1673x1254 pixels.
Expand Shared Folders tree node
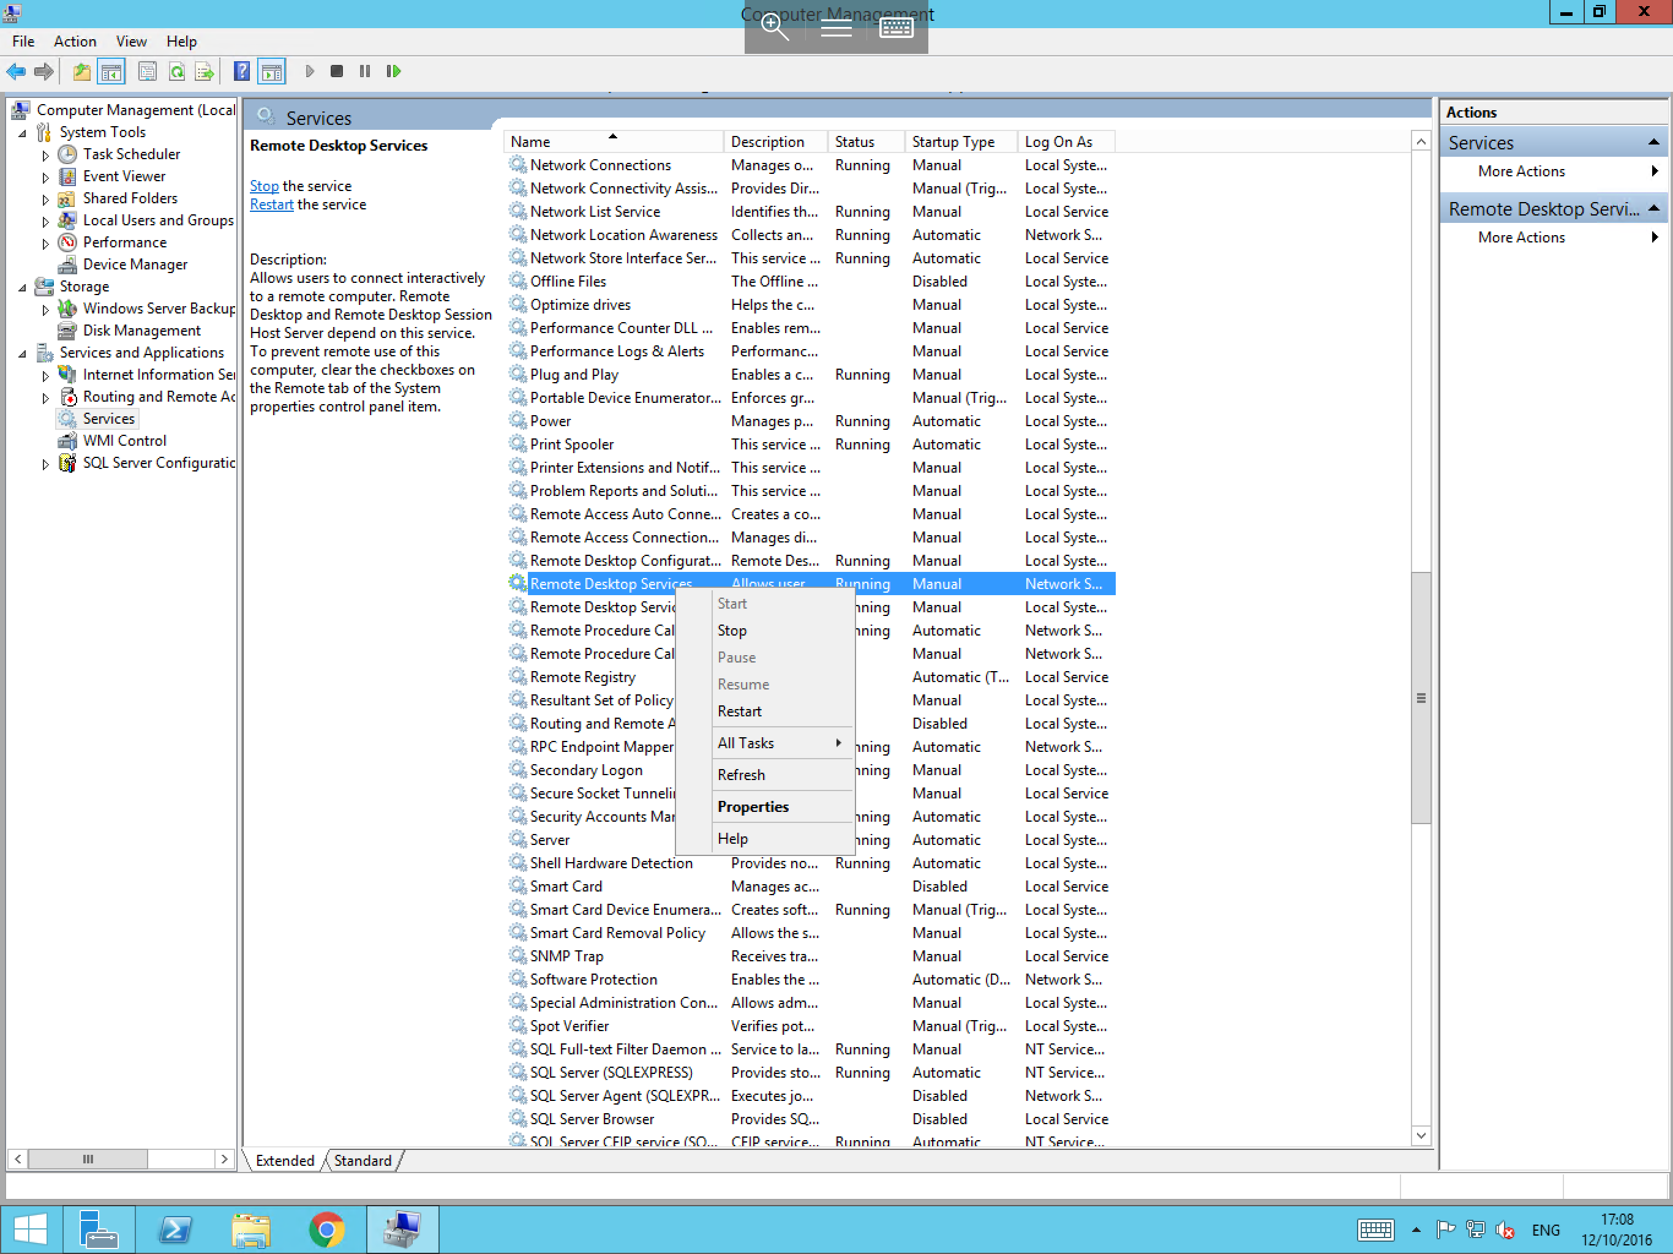coord(45,199)
